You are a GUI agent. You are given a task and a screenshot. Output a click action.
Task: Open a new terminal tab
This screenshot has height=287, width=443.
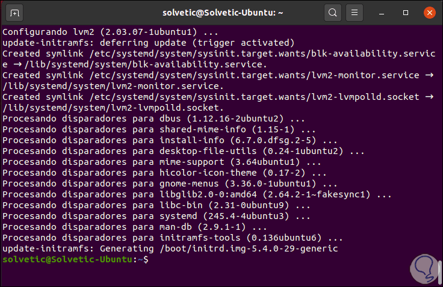[x=14, y=13]
